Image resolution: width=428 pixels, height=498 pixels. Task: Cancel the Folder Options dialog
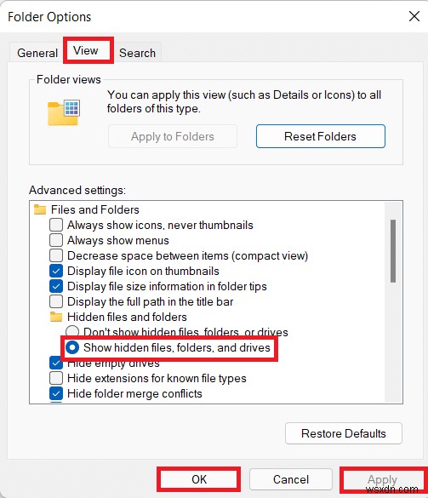pos(291,479)
